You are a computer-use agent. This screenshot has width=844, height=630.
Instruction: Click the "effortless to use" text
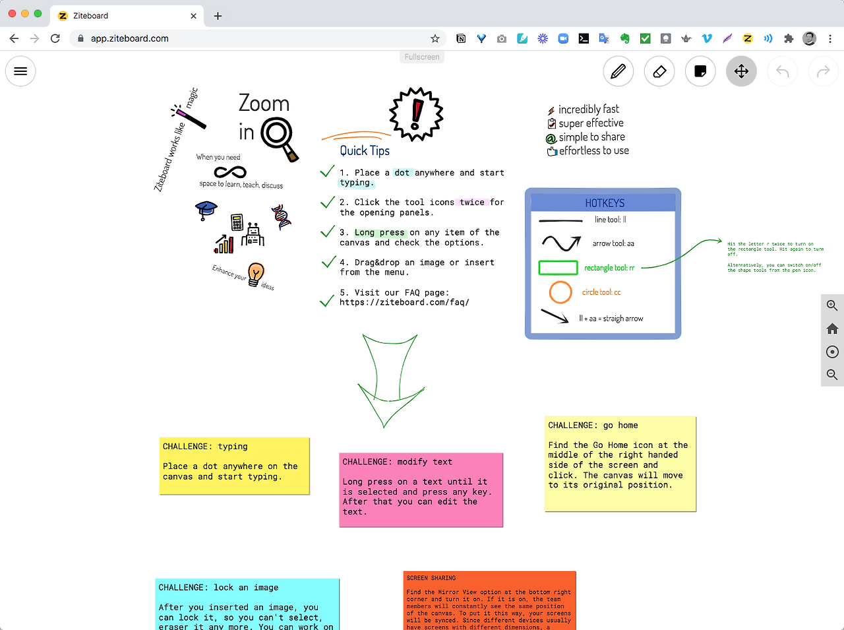click(594, 151)
